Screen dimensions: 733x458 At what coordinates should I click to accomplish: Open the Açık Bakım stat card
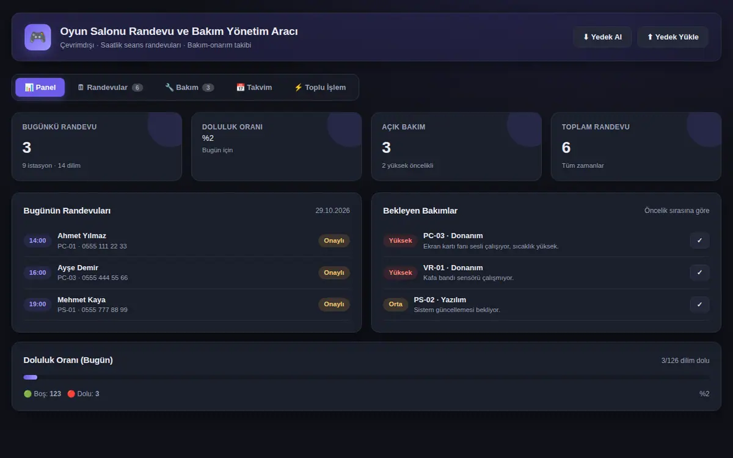[456, 147]
